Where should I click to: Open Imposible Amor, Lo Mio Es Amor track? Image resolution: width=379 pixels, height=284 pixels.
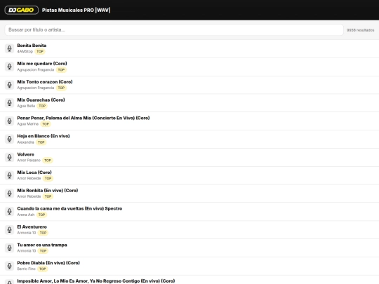[96, 281]
